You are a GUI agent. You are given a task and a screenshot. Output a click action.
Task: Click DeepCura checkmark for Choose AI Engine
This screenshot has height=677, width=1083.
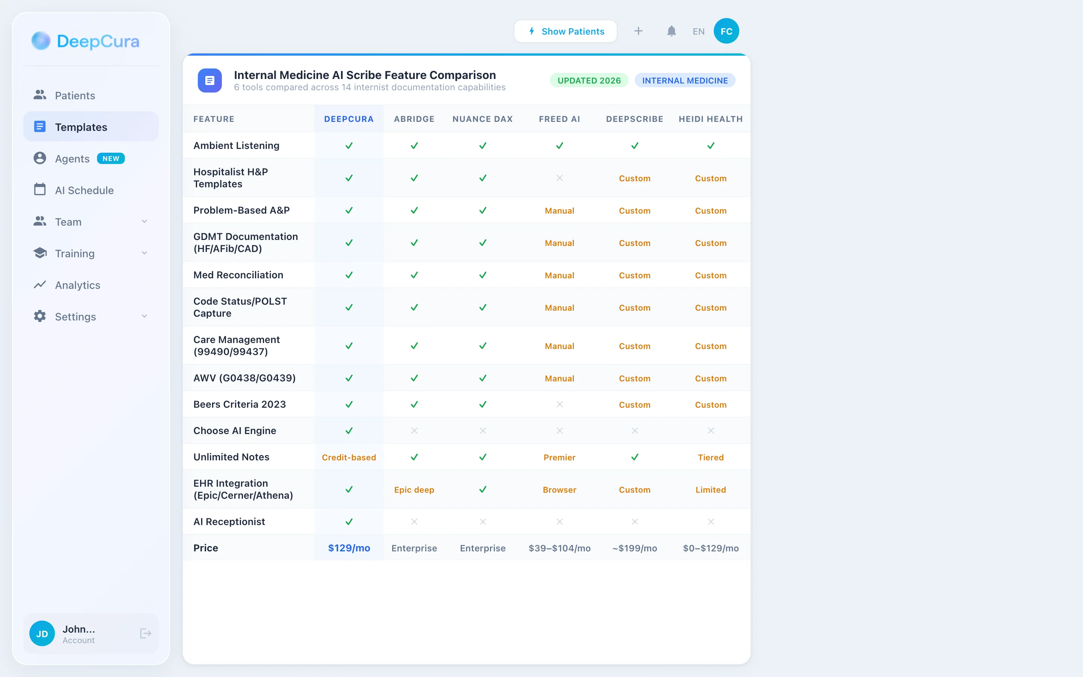point(349,431)
